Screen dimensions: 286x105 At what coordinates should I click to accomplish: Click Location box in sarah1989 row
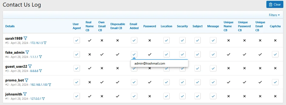coord(166,40)
